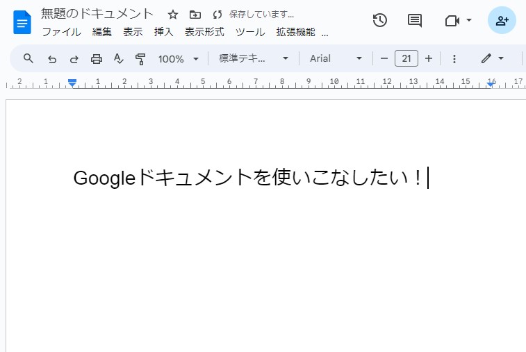Open version history clock icon
Image resolution: width=526 pixels, height=352 pixels.
click(x=380, y=20)
